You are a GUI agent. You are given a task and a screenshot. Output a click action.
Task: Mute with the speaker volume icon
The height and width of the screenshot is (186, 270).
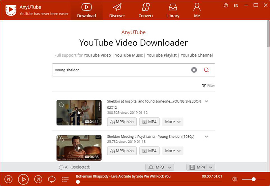(234, 179)
